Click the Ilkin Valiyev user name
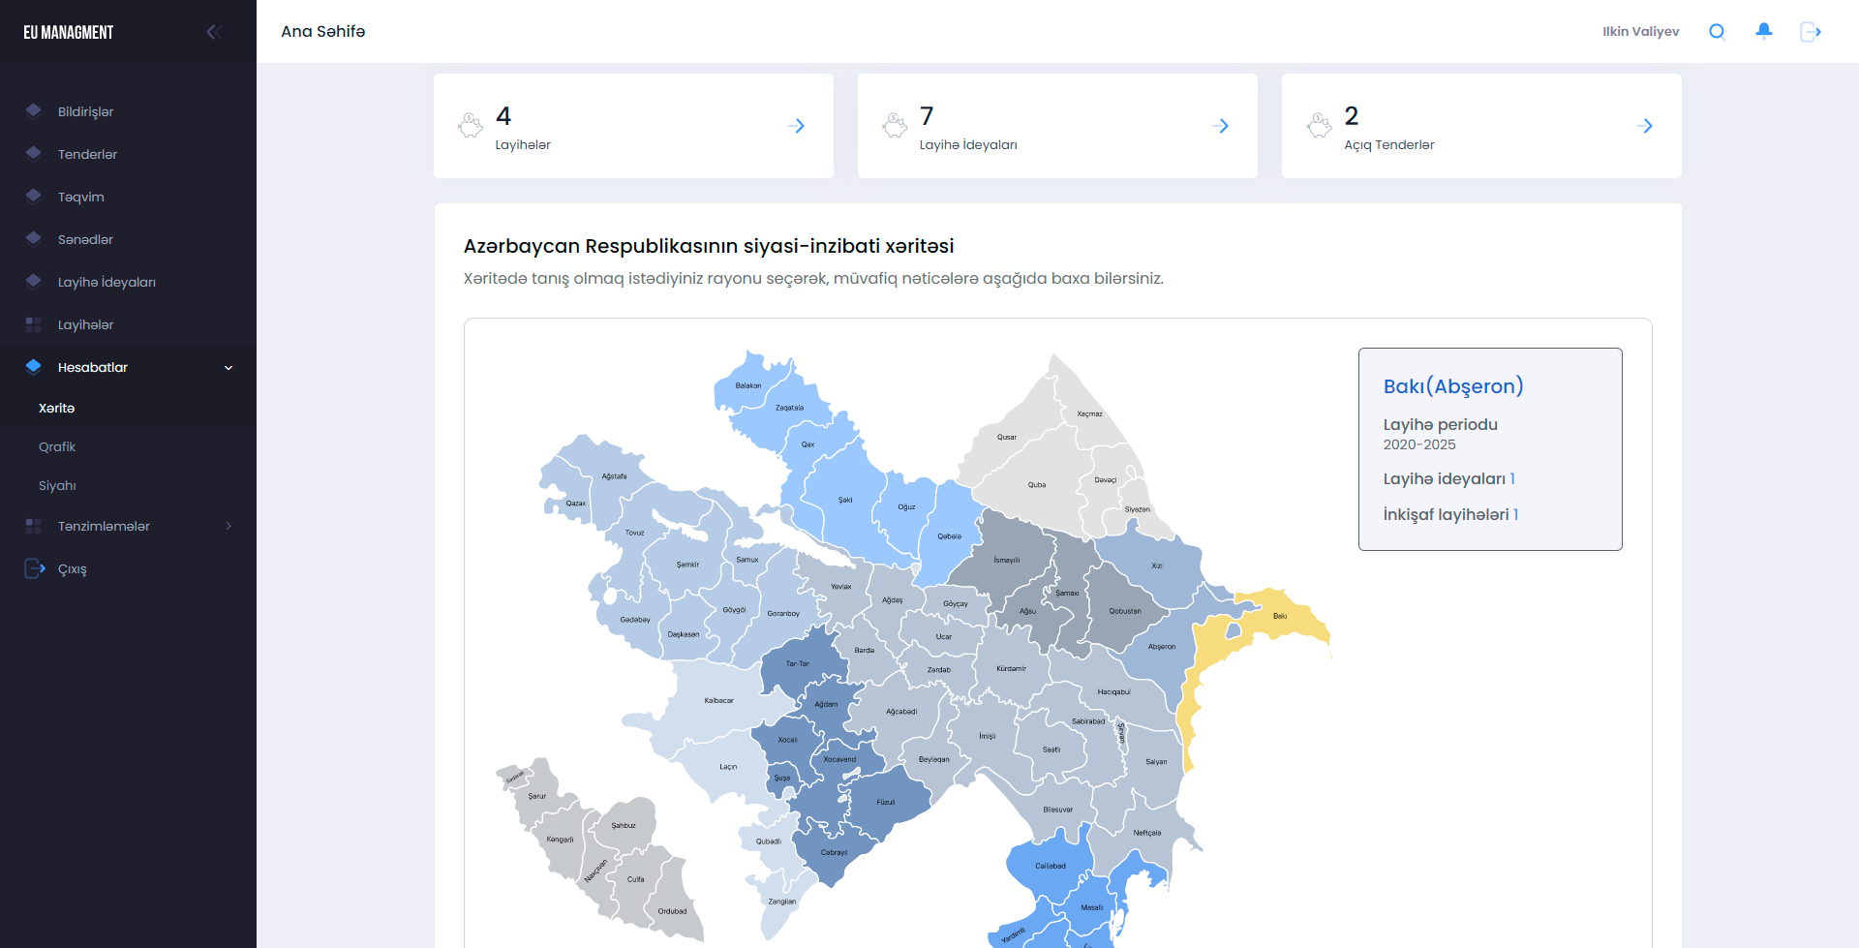 1640,32
